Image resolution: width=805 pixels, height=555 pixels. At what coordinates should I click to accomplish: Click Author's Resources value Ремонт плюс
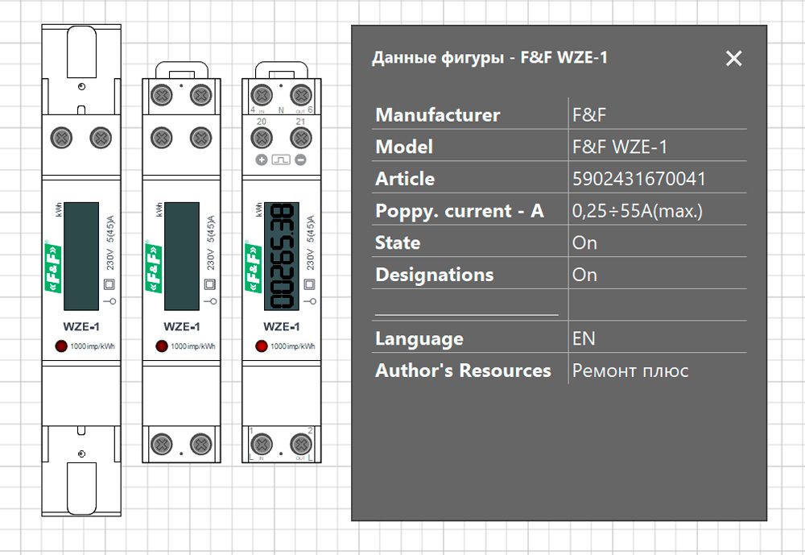(x=630, y=371)
